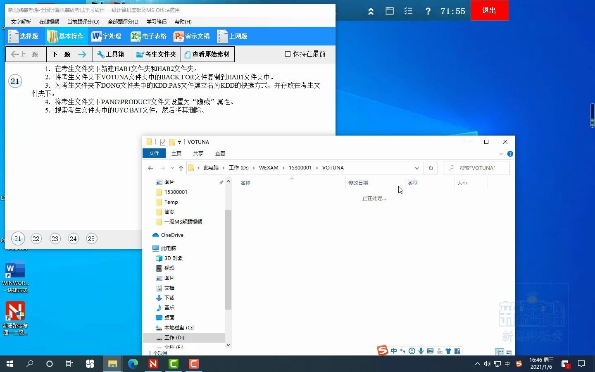
Task: Open the 考生文件夹 candidate folder
Action: point(157,54)
